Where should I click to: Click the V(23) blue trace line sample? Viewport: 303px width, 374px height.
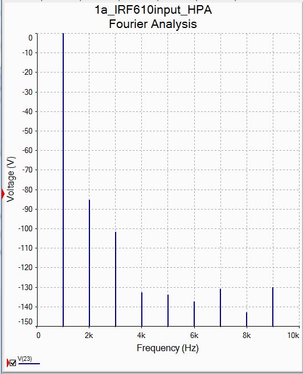(29, 364)
